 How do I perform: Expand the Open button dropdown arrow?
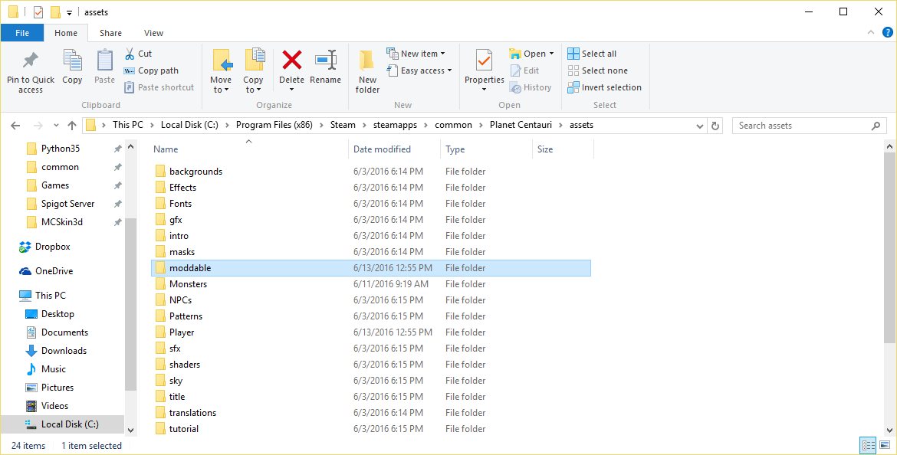[551, 54]
